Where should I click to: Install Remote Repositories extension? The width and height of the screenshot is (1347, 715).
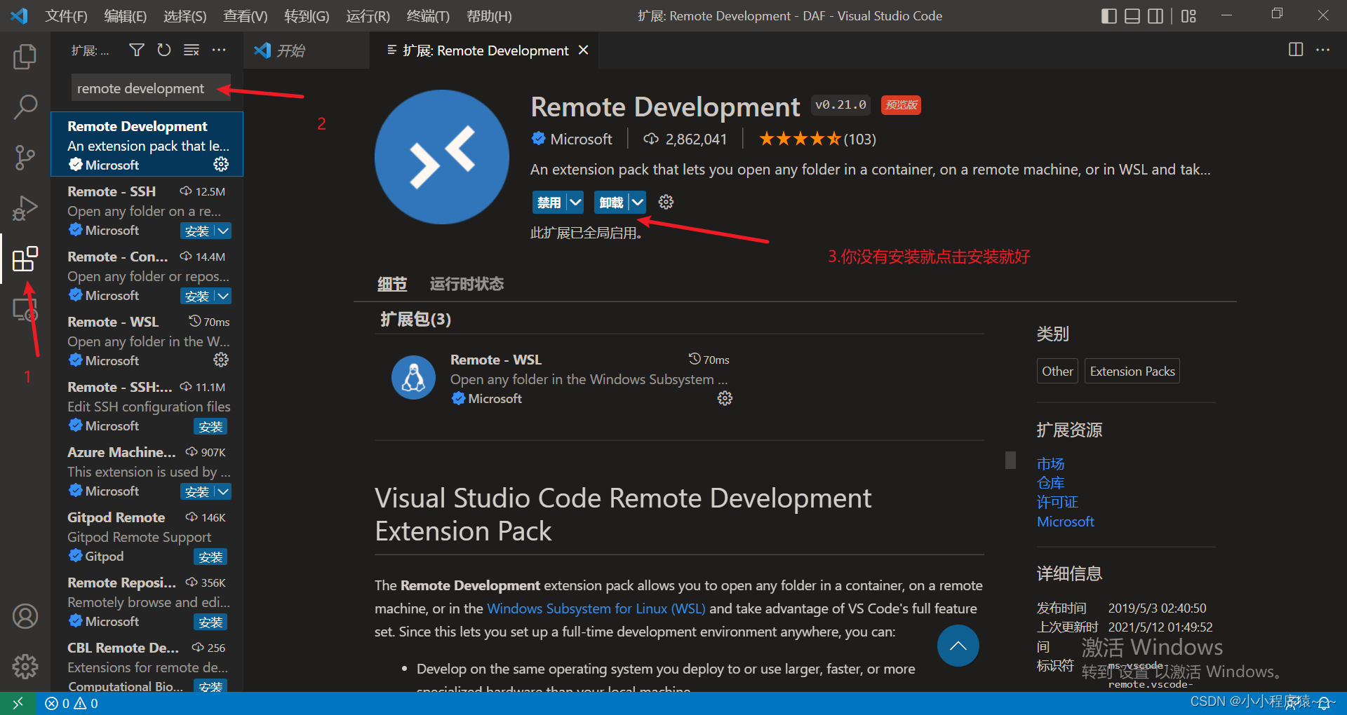pos(210,622)
